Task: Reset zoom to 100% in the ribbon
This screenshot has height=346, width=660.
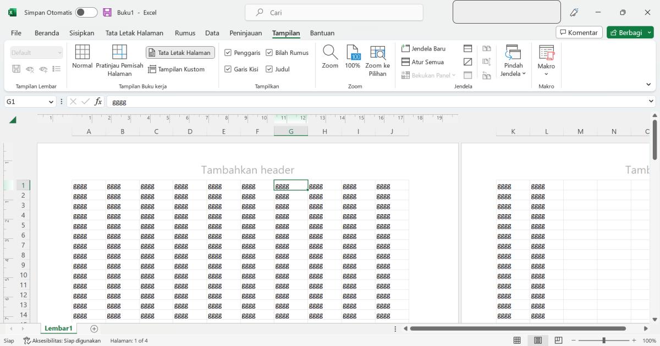Action: (353, 57)
